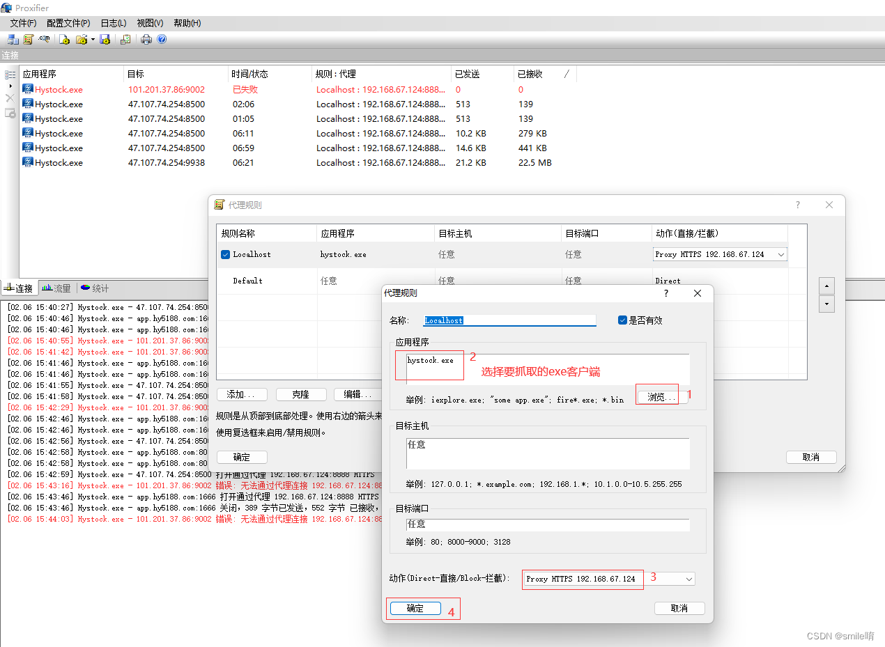Open the Localhost rule's Proxy HTTPS action dropdown
Image resolution: width=885 pixels, height=647 pixels.
[x=720, y=254]
